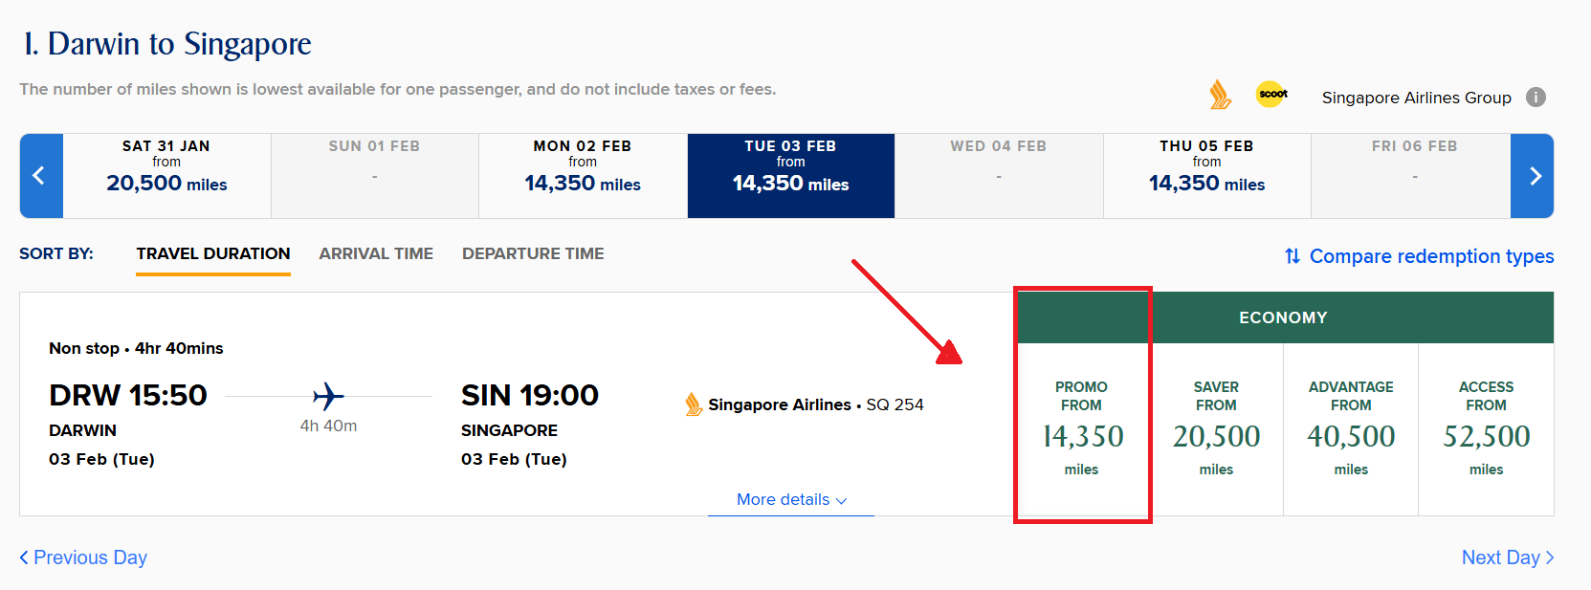Select the MON 02 FEB date option
The image size is (1591, 590).
[x=582, y=176]
